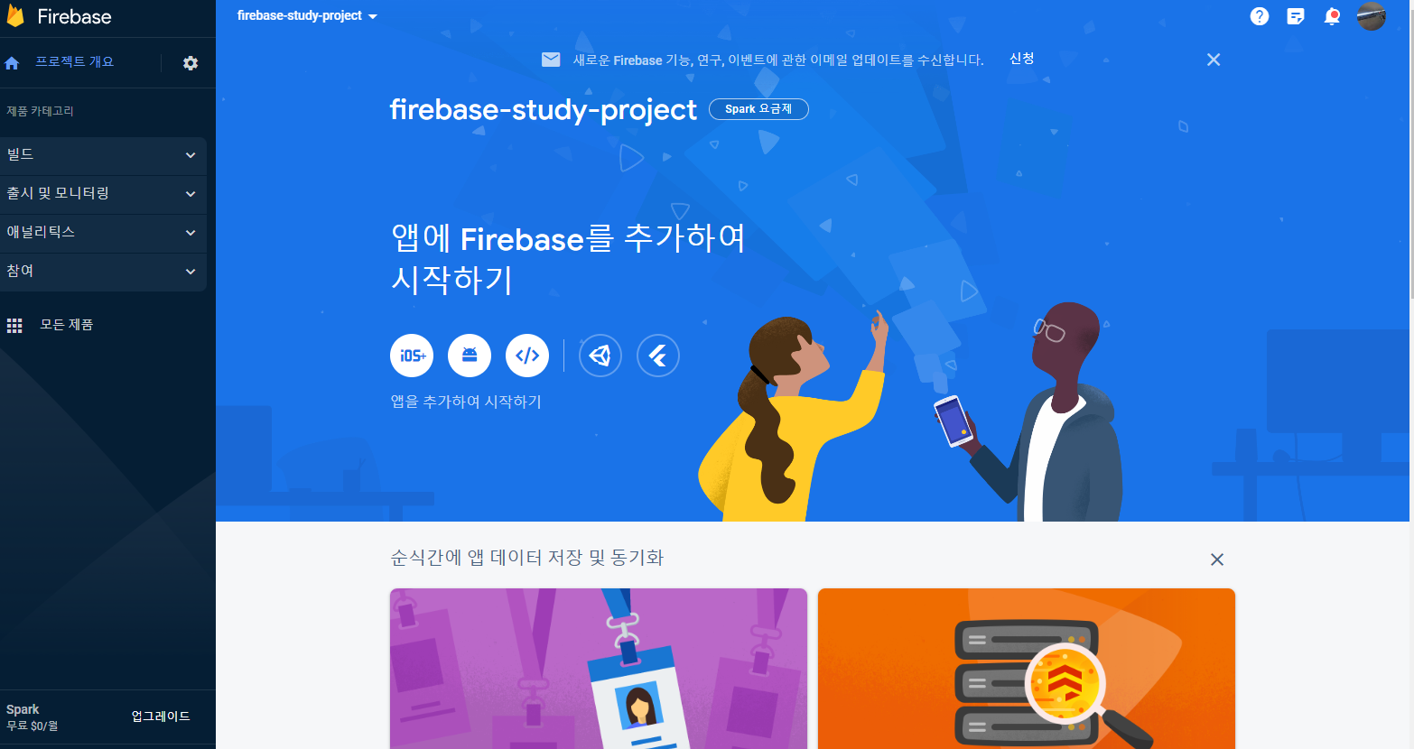The image size is (1414, 749).
Task: Expand the 참여 category
Action: click(103, 272)
